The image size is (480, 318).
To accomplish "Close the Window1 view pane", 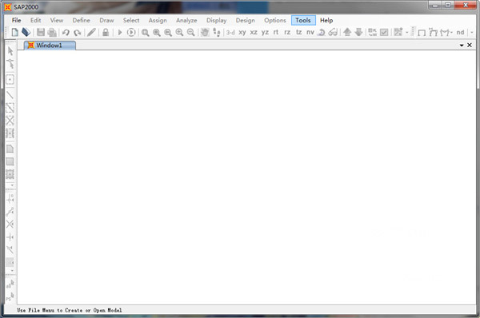I will coord(470,46).
